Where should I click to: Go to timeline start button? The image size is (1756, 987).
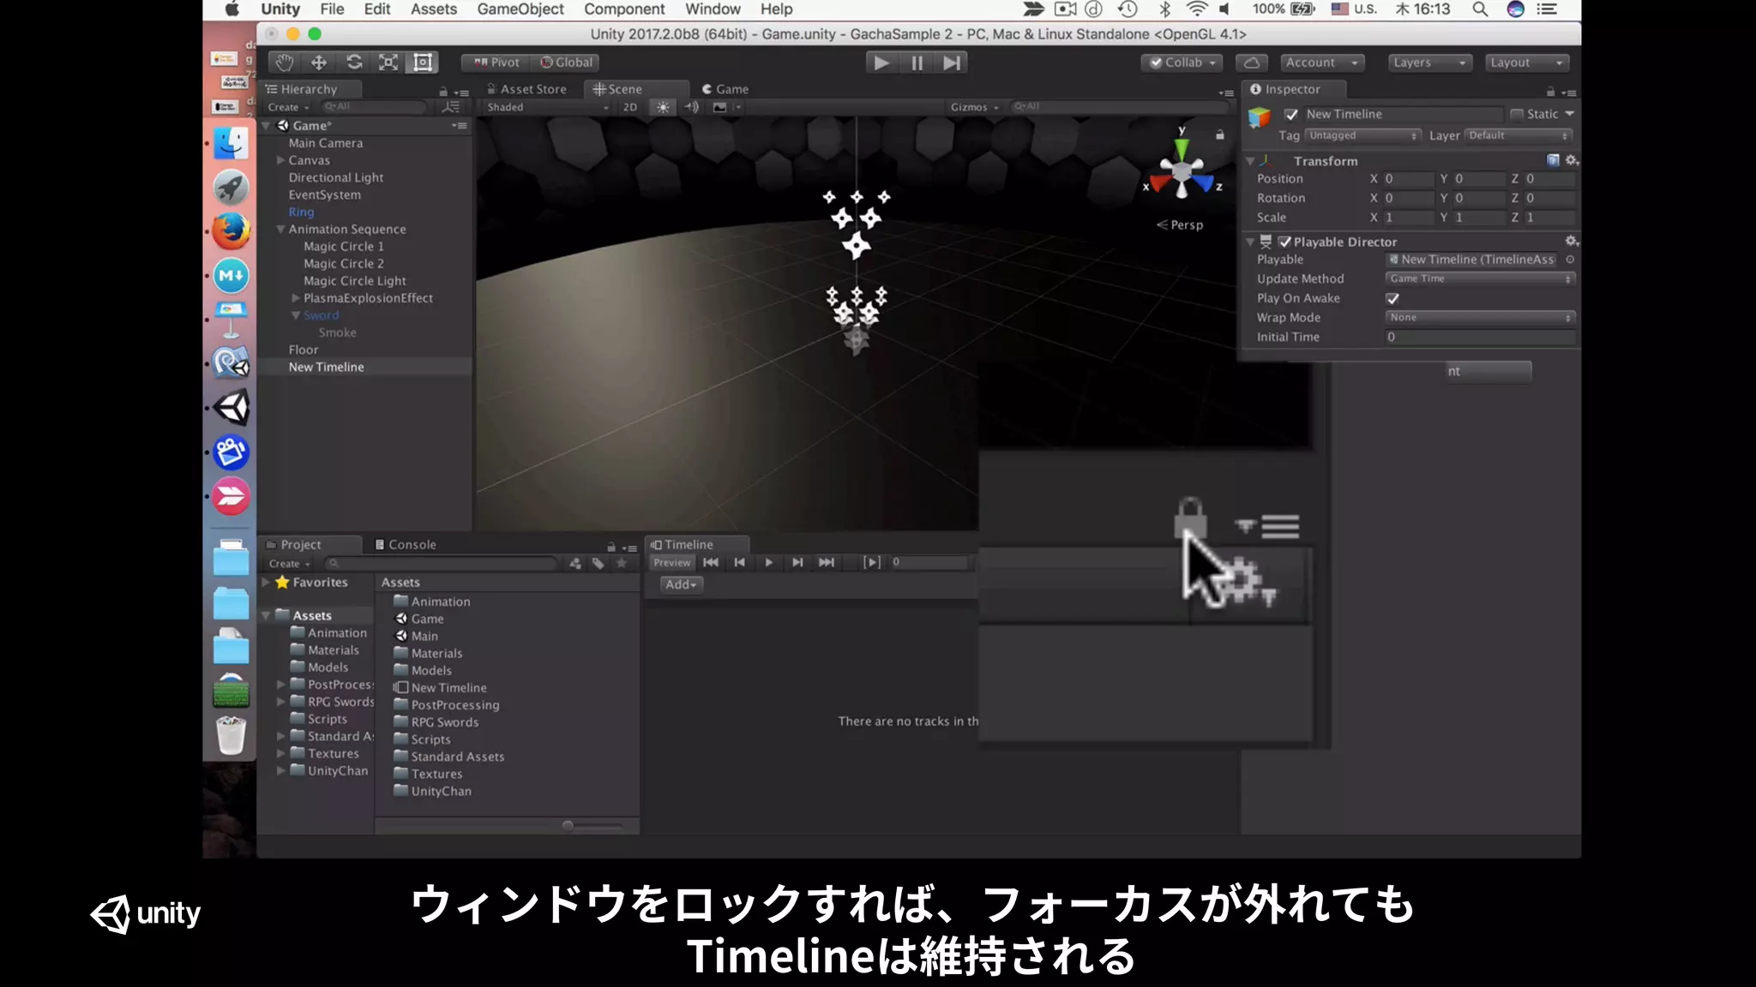pos(711,563)
